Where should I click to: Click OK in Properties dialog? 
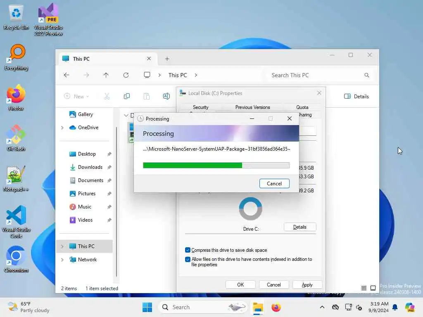point(240,285)
